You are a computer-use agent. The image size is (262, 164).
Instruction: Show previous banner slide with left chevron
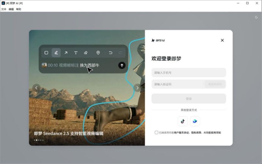[x=36, y=88]
